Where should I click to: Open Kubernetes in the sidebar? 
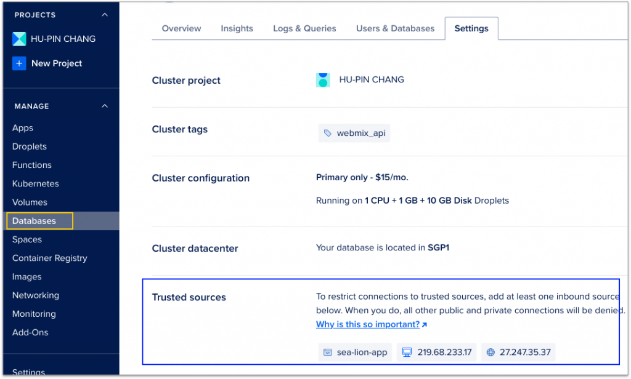click(x=35, y=184)
